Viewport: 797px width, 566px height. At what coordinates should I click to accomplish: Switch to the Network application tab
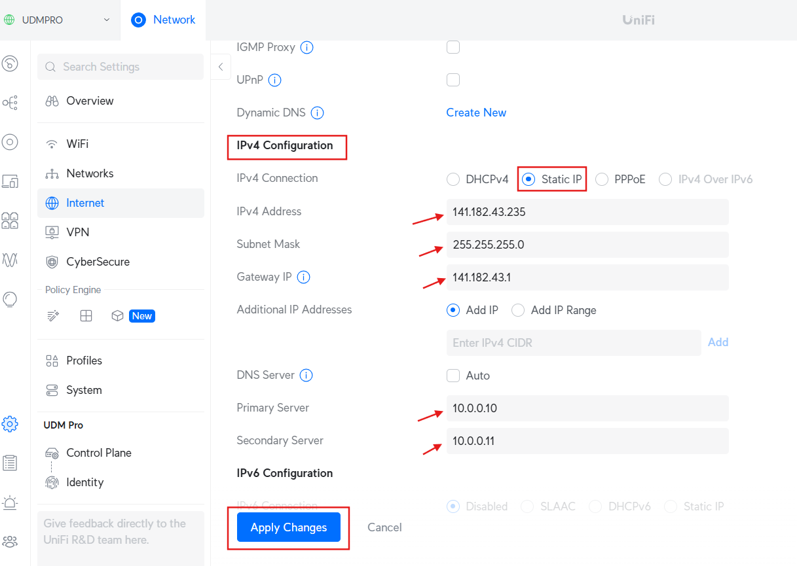[163, 20]
